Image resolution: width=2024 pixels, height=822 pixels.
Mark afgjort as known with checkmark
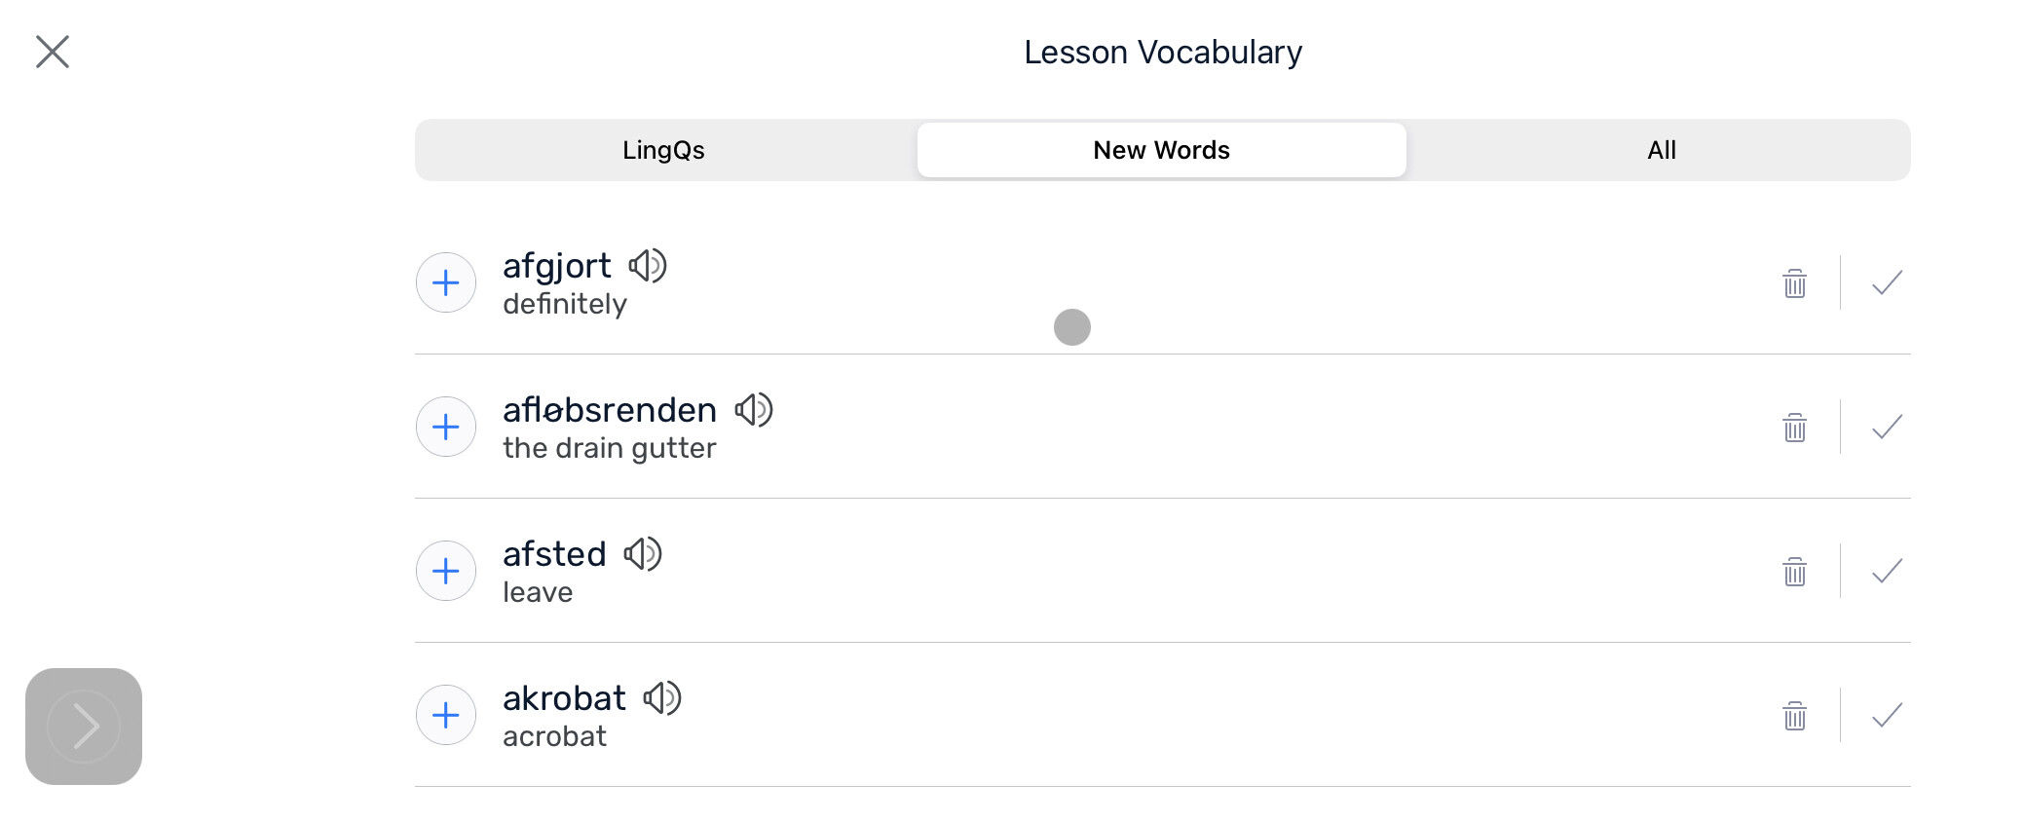pos(1888,282)
